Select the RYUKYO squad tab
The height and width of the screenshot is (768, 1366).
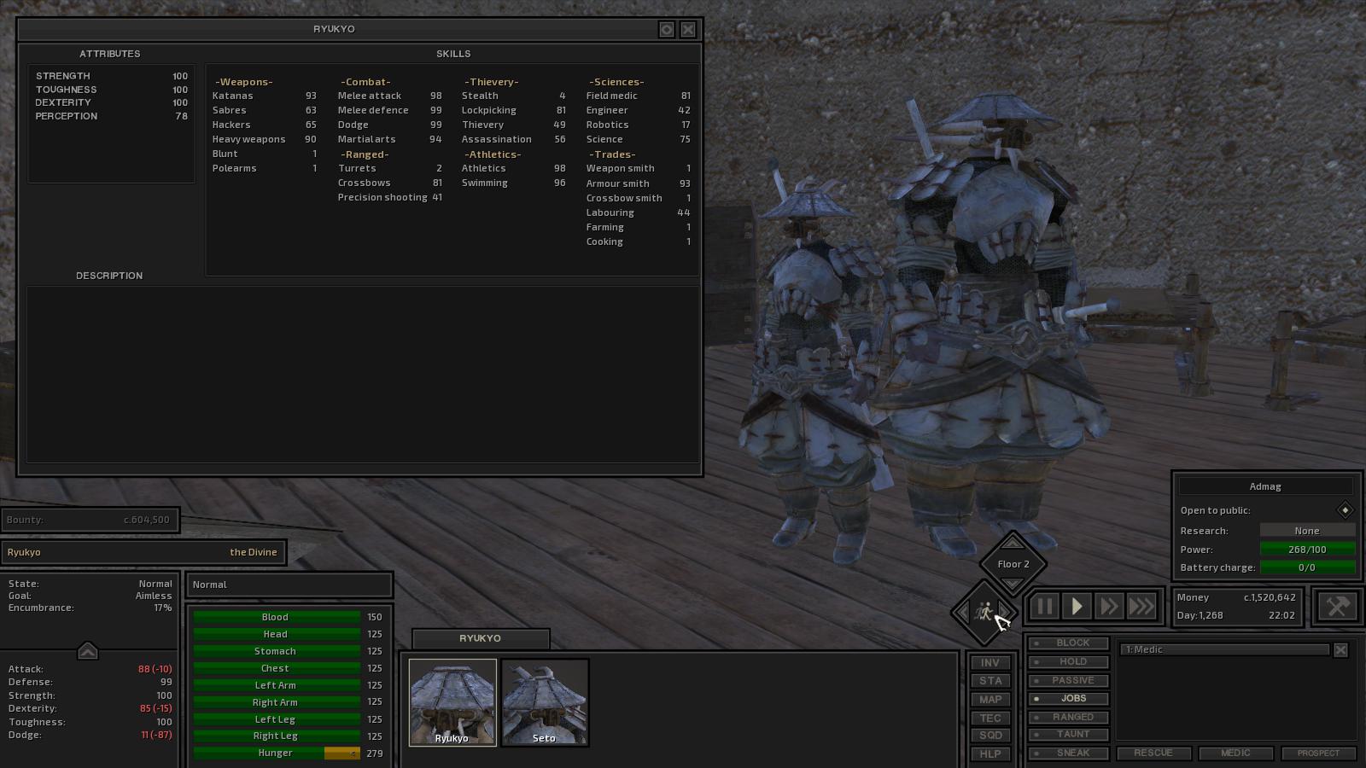coord(481,638)
